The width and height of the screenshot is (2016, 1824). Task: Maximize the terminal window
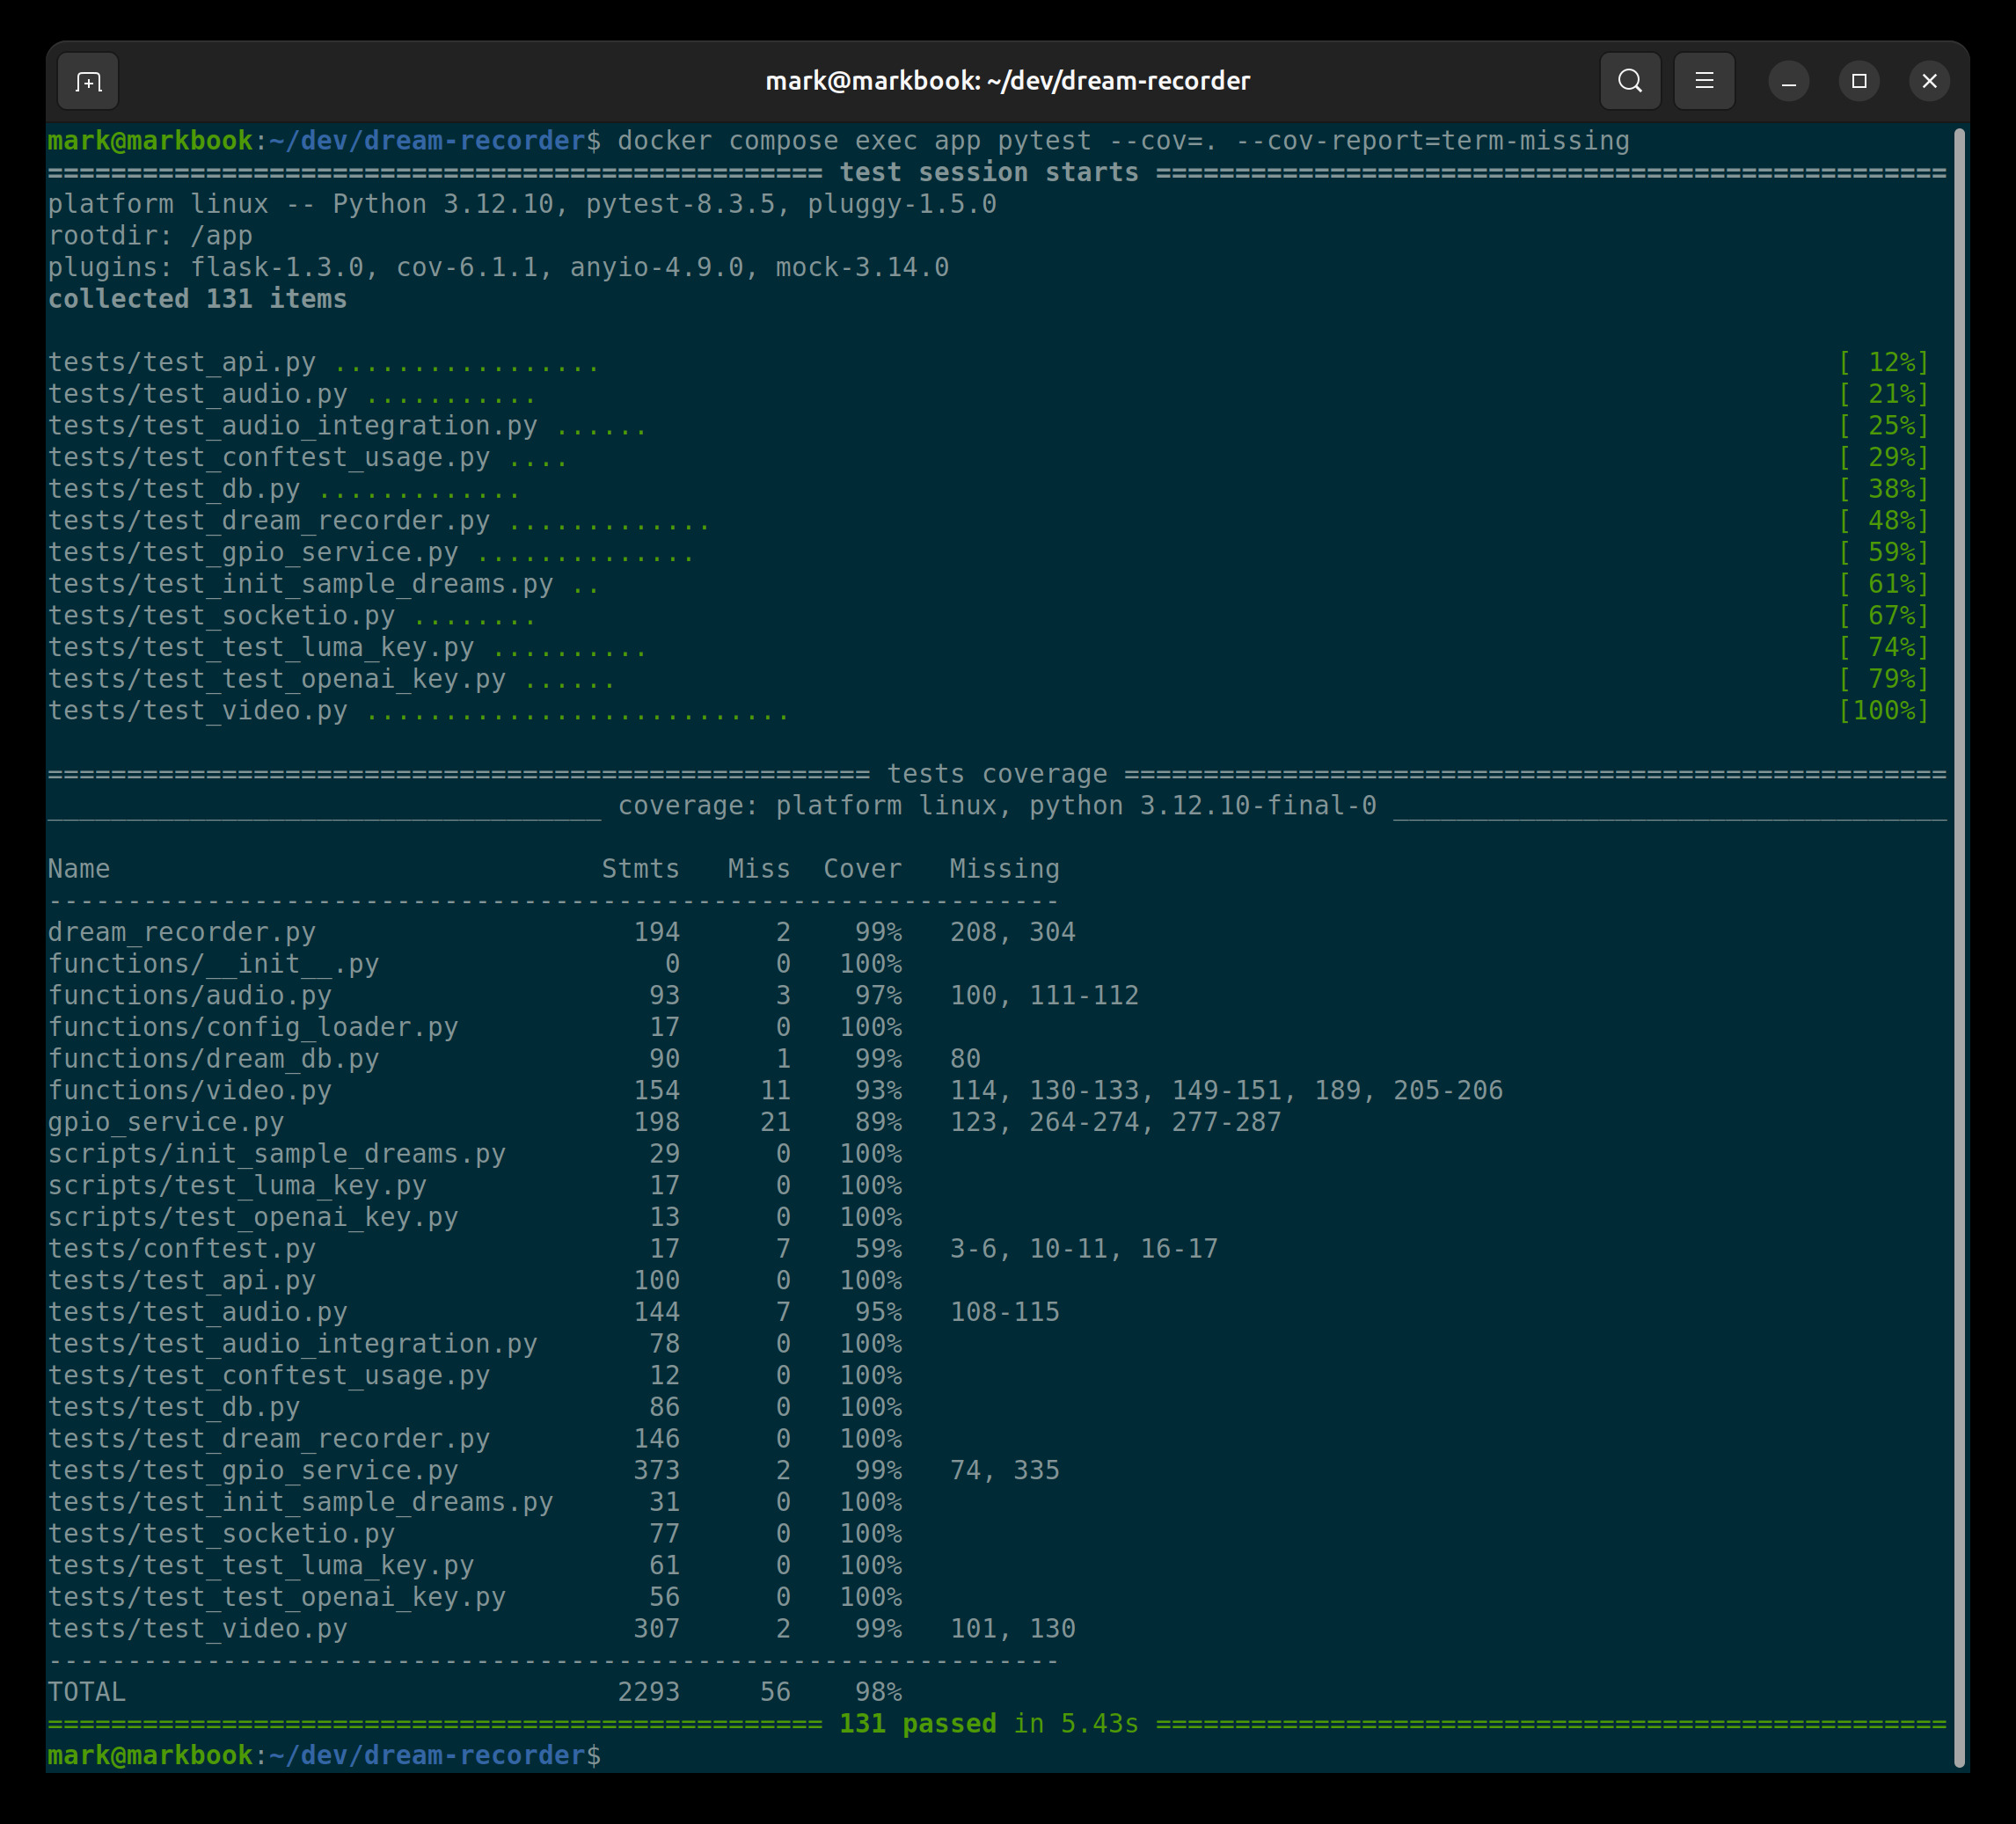pyautogui.click(x=1859, y=81)
